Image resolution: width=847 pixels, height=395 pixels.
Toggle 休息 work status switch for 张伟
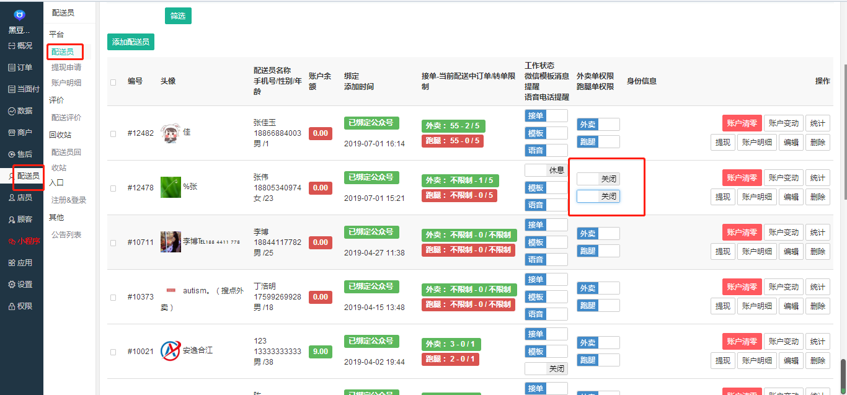point(546,170)
